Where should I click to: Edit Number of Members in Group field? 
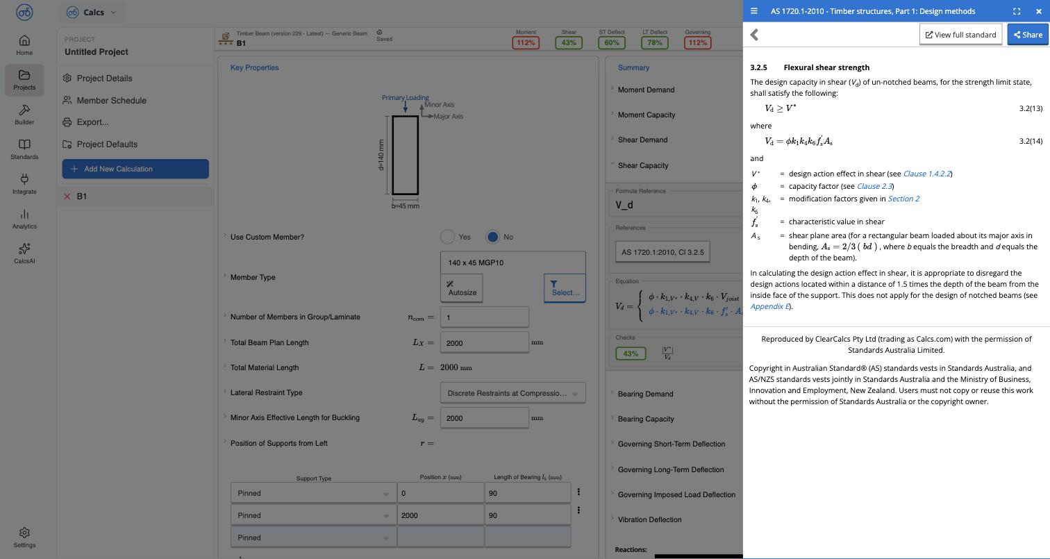pyautogui.click(x=484, y=317)
